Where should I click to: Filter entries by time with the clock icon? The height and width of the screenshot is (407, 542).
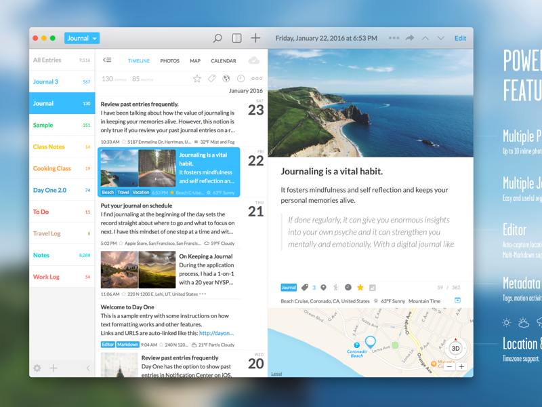241,79
